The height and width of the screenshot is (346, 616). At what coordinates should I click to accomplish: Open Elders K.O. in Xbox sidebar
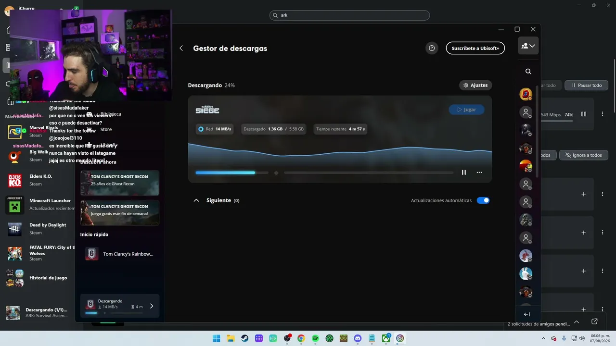pos(41,180)
